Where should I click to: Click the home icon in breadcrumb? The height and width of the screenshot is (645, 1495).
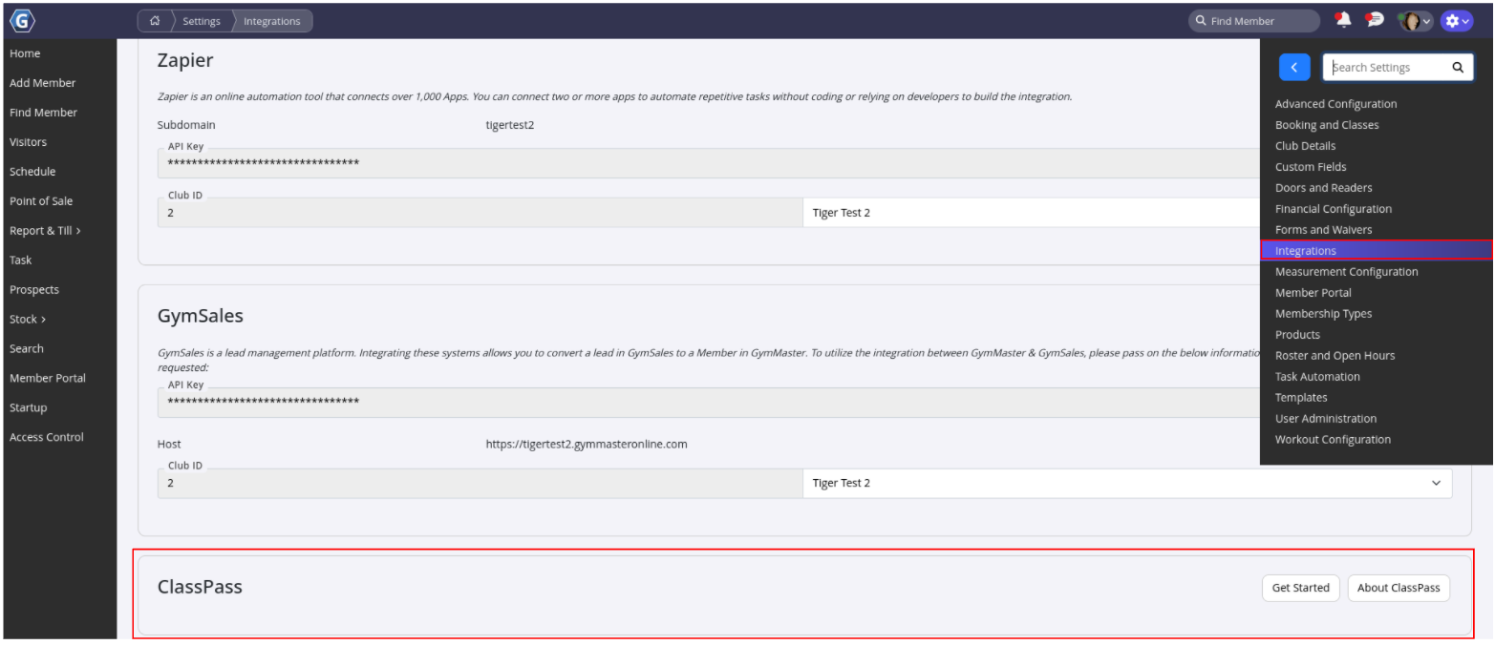click(155, 21)
